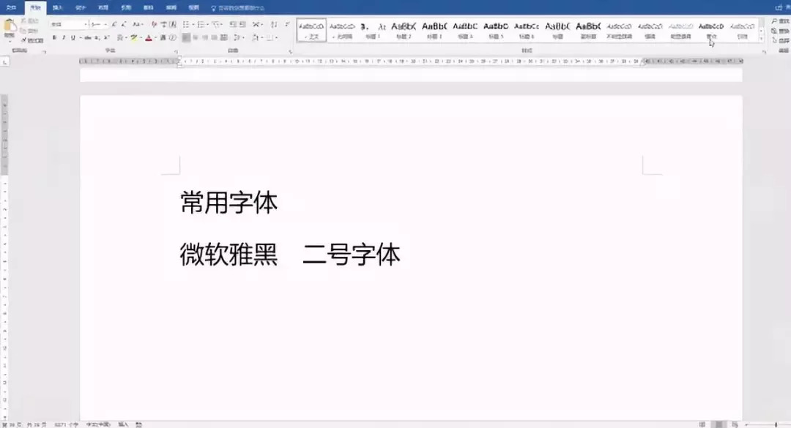Switch to the 插入 ribbon tab

tap(57, 7)
